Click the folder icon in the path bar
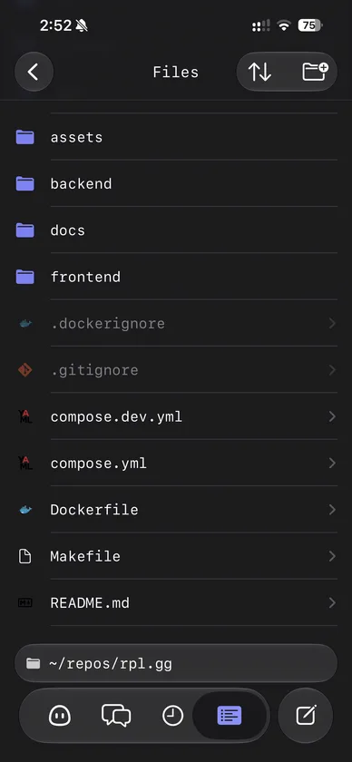352x762 pixels. point(33,663)
